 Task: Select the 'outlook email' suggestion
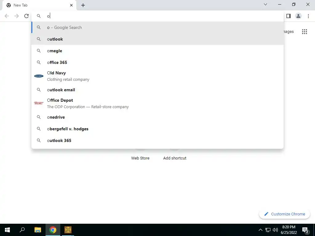157,90
